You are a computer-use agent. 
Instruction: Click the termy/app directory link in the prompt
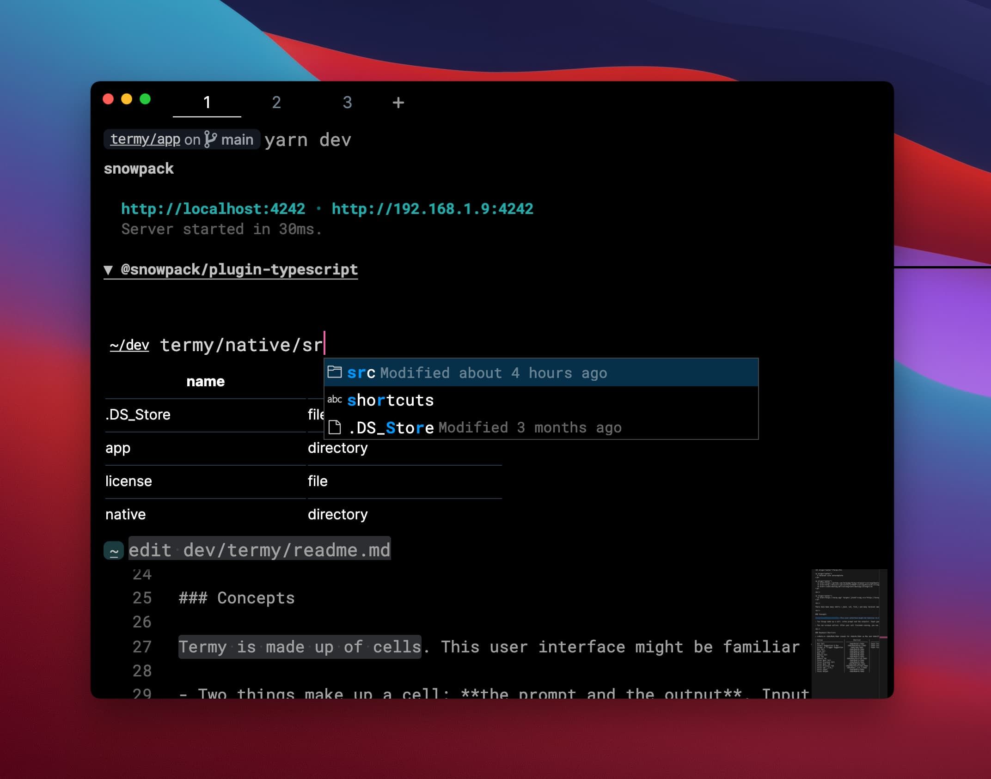[145, 139]
